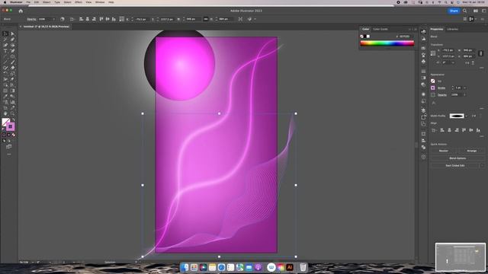
Task: Open Illustrator from the Dock
Action: (290, 267)
